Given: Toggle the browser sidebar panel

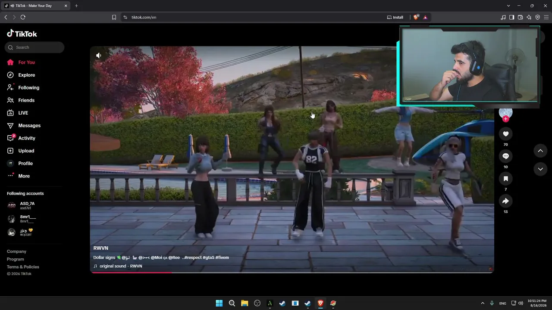Looking at the screenshot, I should [511, 17].
